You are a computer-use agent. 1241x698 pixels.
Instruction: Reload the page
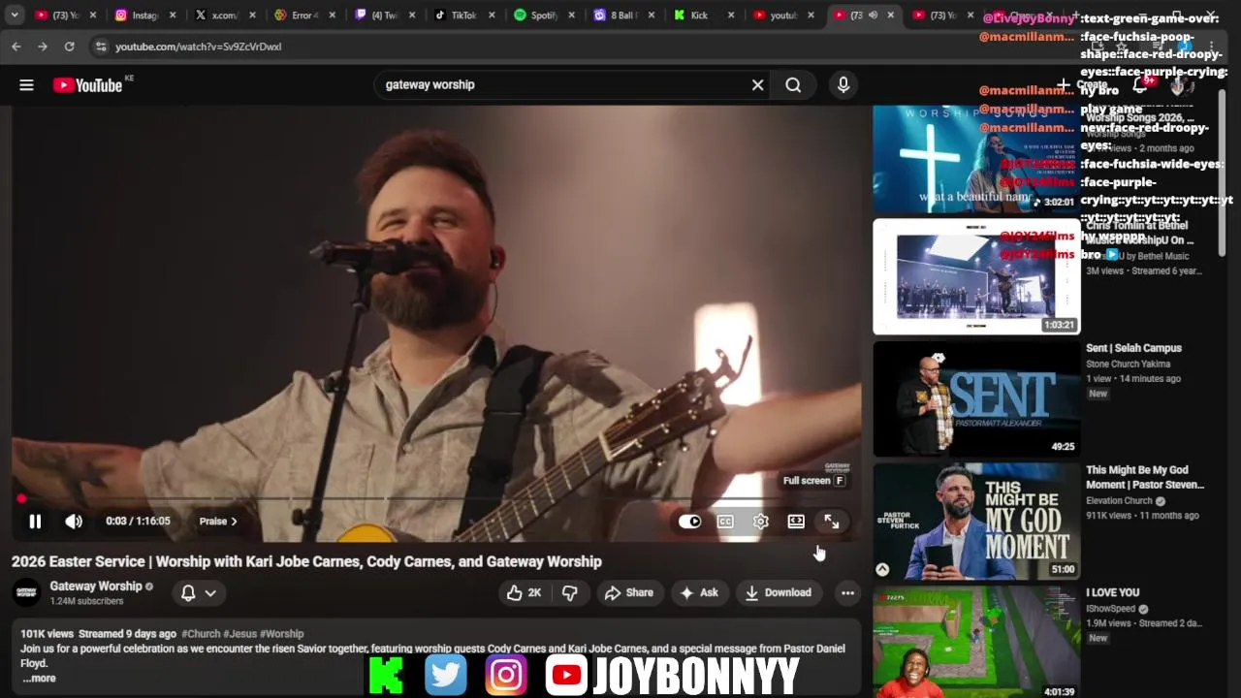pos(69,47)
